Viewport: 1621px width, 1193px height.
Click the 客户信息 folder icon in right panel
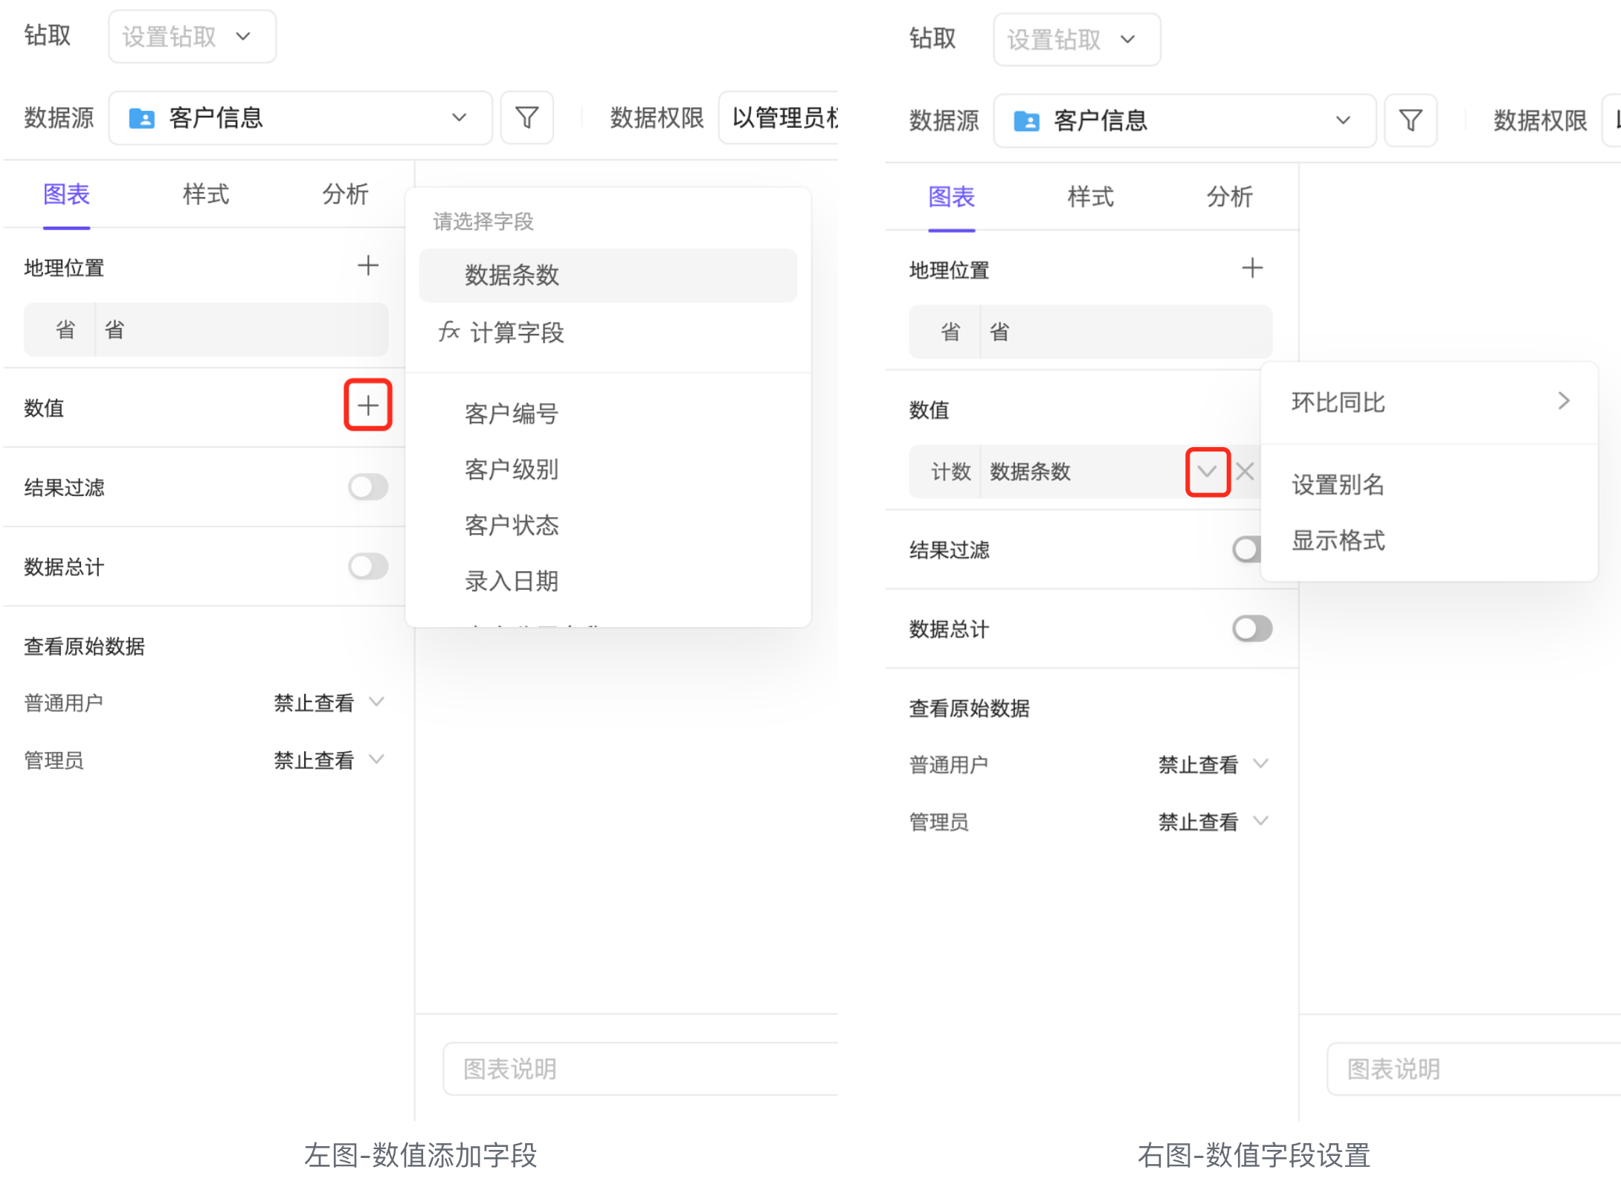click(1026, 120)
